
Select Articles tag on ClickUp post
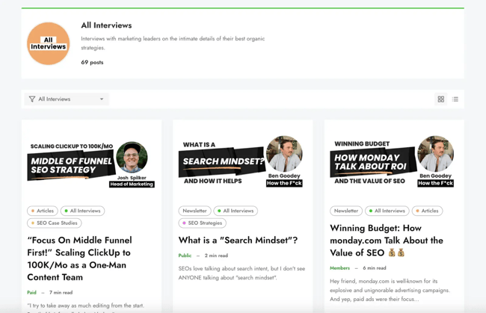pyautogui.click(x=43, y=211)
